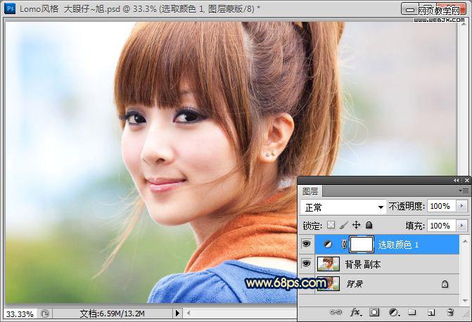Click the status bar arrow beside 文档 size
The image size is (472, 322).
pyautogui.click(x=177, y=314)
